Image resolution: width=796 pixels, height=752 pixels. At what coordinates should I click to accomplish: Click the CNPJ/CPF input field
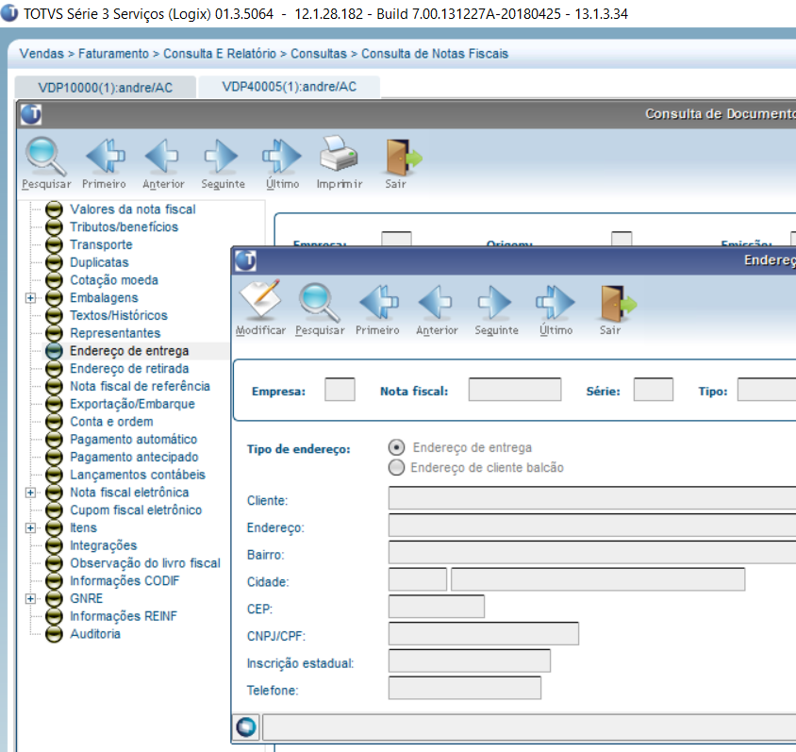point(483,634)
